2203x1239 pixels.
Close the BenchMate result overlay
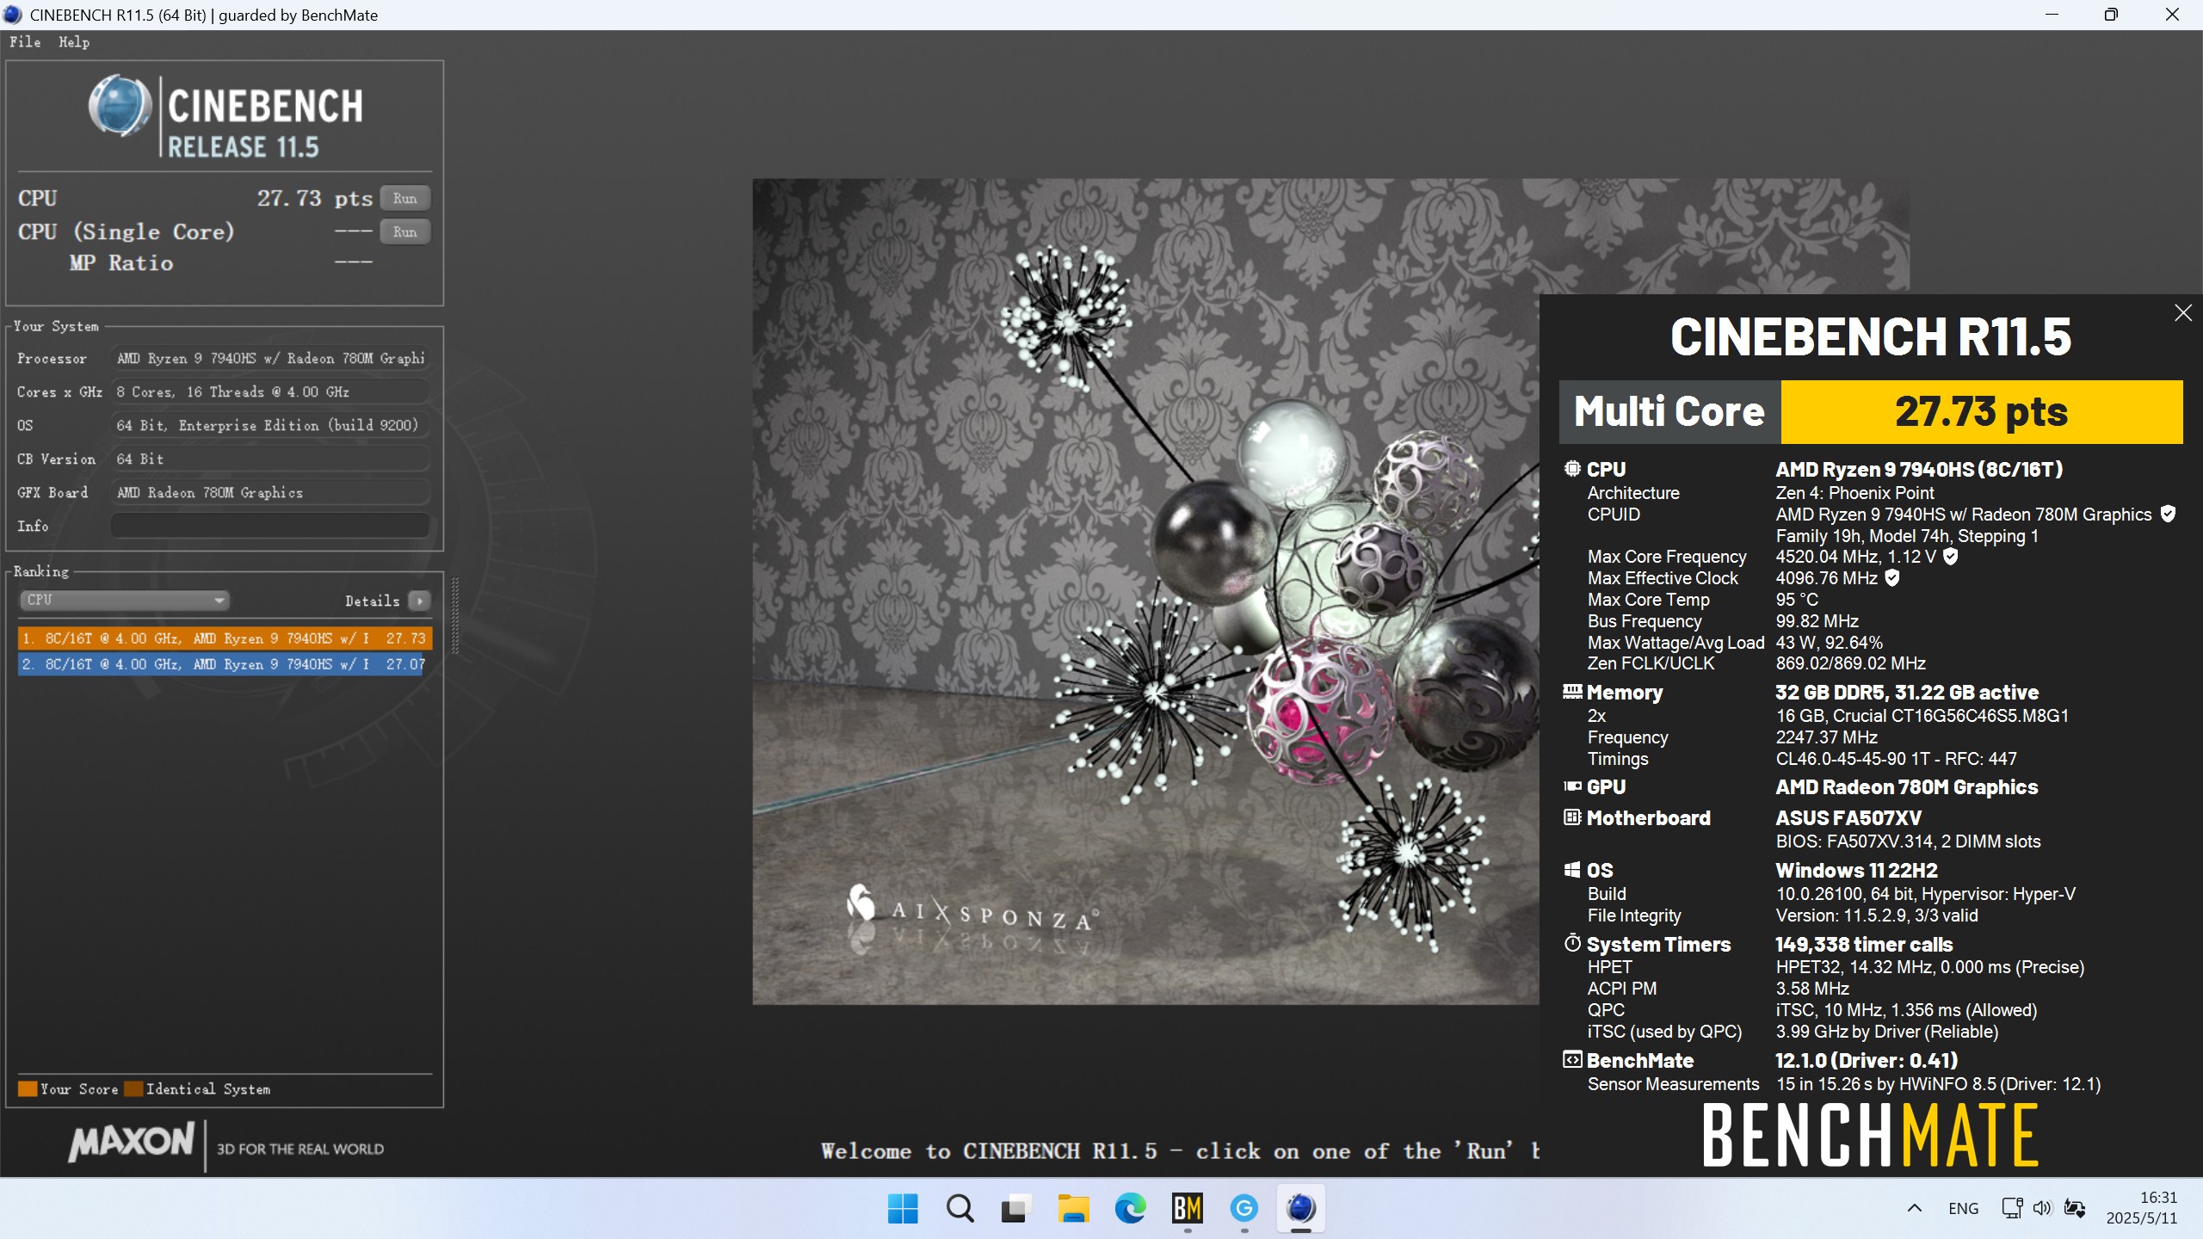click(2183, 313)
